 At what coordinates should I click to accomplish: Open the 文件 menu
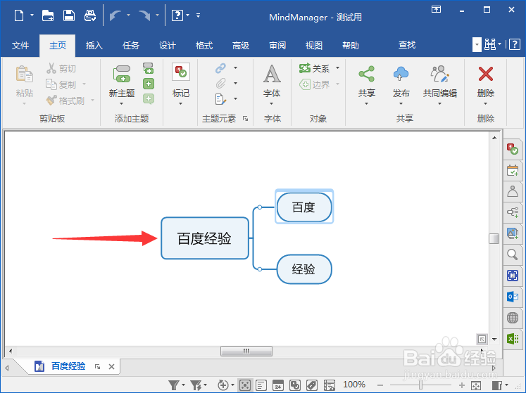coord(20,45)
